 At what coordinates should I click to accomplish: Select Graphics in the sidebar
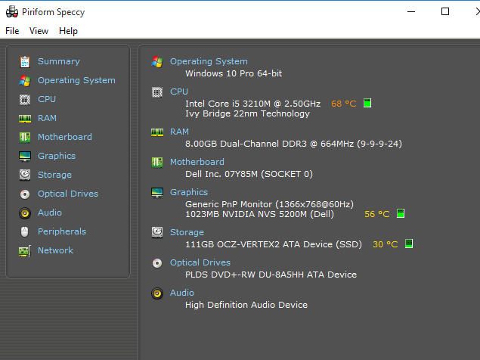point(57,156)
